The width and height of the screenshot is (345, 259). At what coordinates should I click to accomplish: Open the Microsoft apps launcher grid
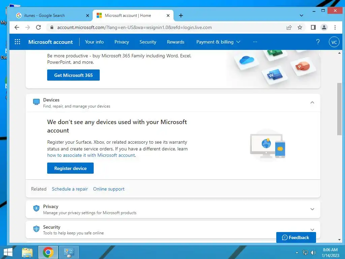18,42
